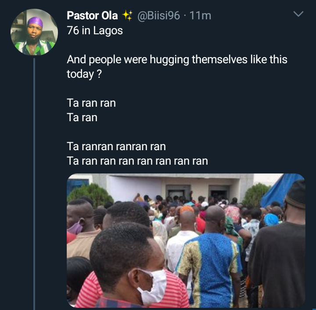Click the "76 in Lagos" text line
This screenshot has height=310, width=316.
point(95,31)
